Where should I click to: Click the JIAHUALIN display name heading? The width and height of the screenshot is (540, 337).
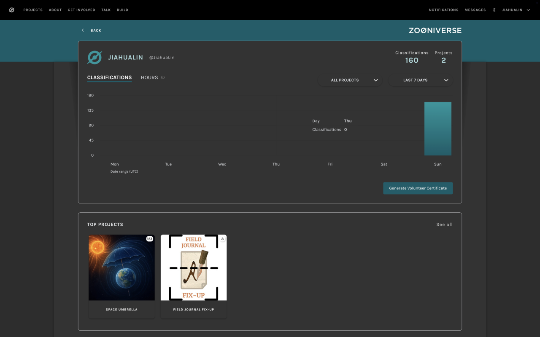click(x=125, y=58)
